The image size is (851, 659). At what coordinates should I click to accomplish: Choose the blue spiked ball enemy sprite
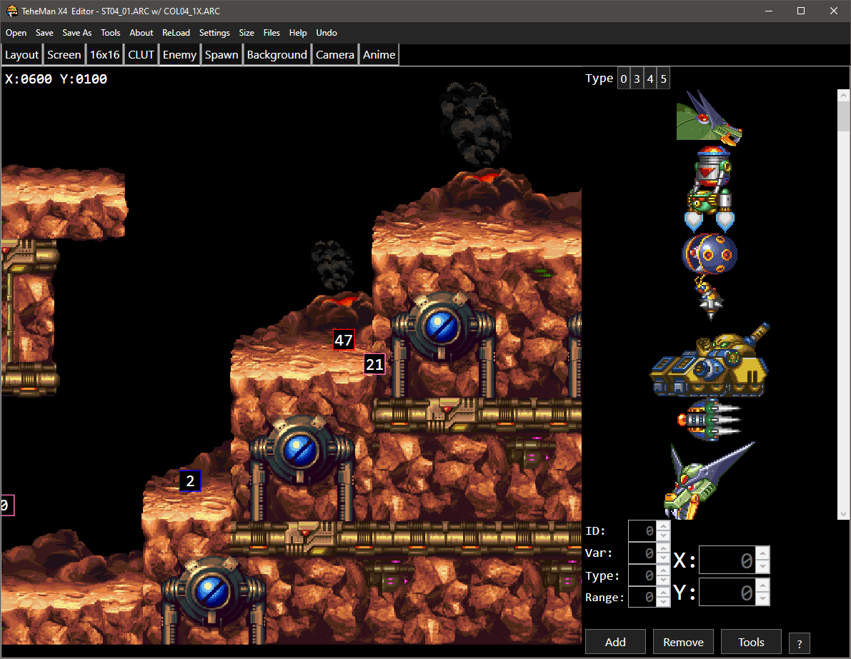pyautogui.click(x=710, y=254)
